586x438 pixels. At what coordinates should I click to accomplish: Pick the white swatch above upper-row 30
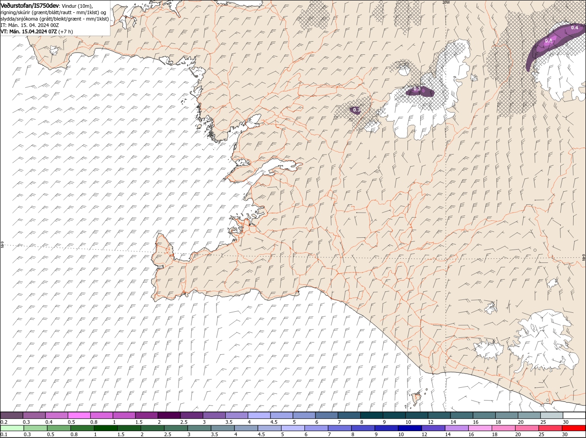[574, 415]
